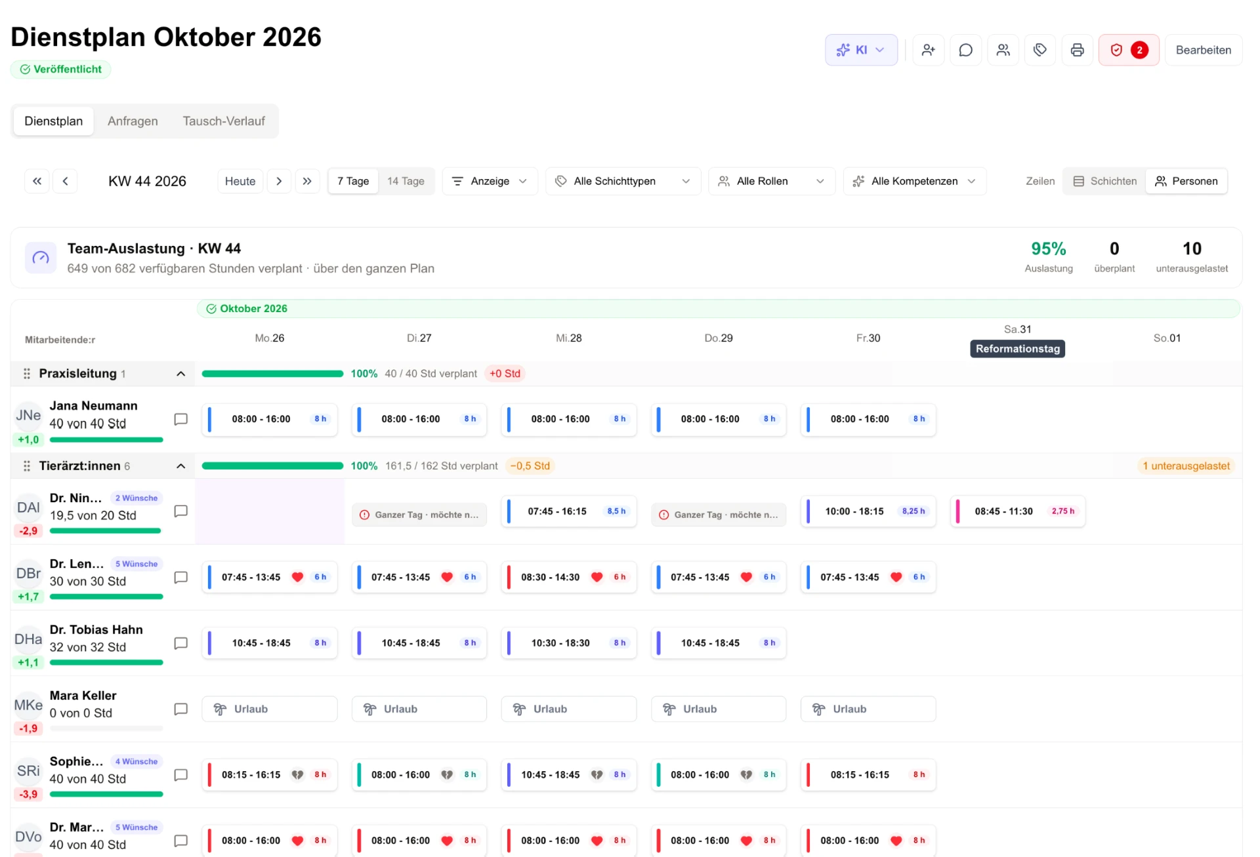This screenshot has height=857, width=1260.
Task: Collapse the Praxisleitung group
Action: click(x=181, y=374)
